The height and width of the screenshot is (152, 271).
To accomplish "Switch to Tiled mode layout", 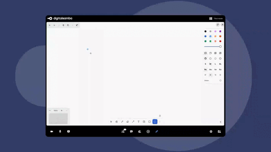I will pyautogui.click(x=216, y=18).
